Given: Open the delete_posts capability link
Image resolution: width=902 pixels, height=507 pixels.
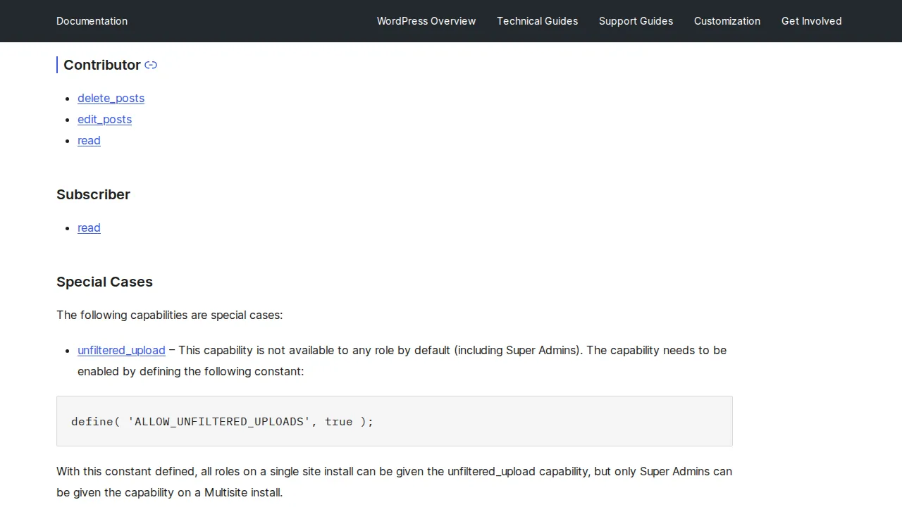Looking at the screenshot, I should pyautogui.click(x=111, y=99).
